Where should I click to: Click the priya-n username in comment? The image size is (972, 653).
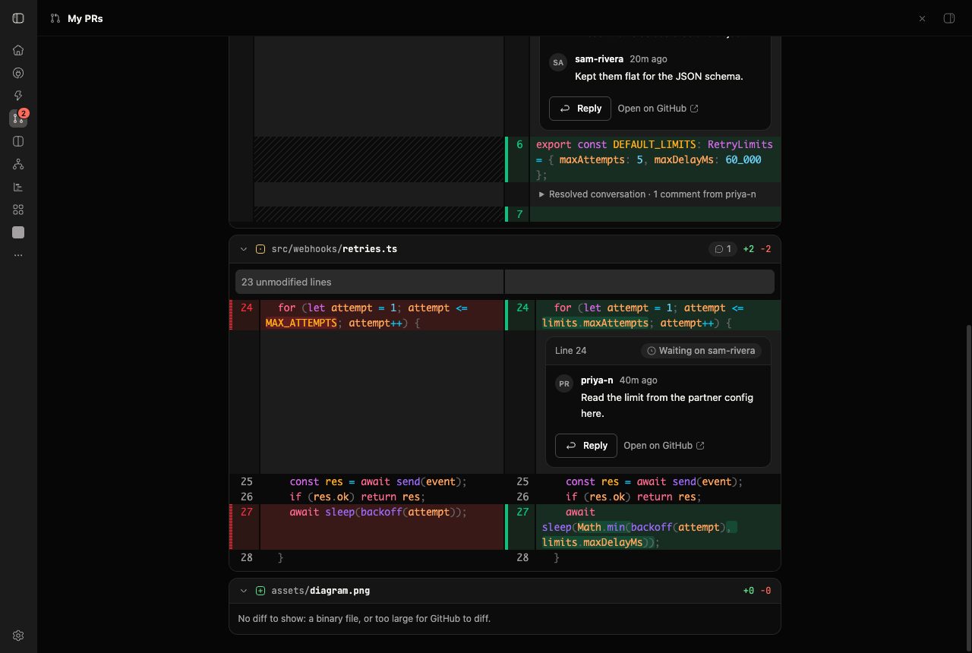point(597,380)
